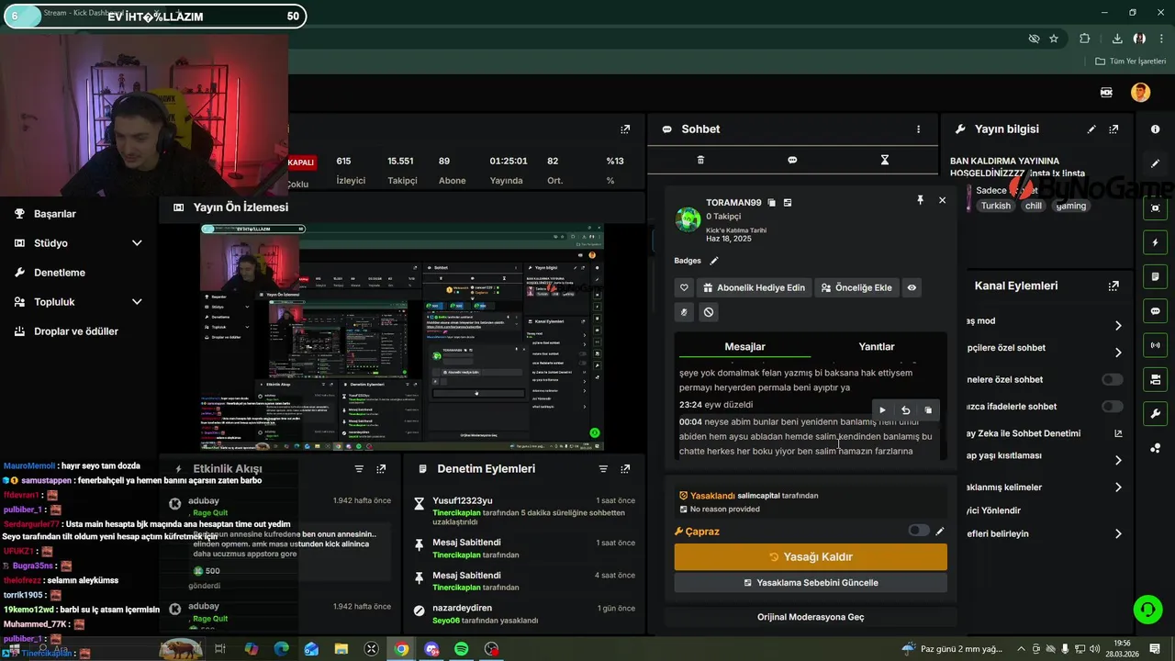Click the info icon in right sidebar
This screenshot has width=1175, height=661.
point(1155,129)
